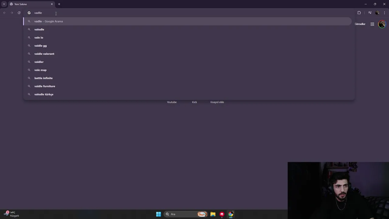This screenshot has height=219, width=389.
Task: Click the Kısayol ekle shortcut
Action: click(217, 102)
